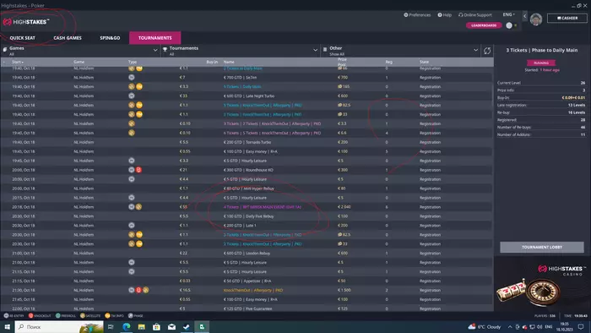Toggle the theme switch beside Leaderboards
The width and height of the screenshot is (591, 333).
tap(512, 25)
